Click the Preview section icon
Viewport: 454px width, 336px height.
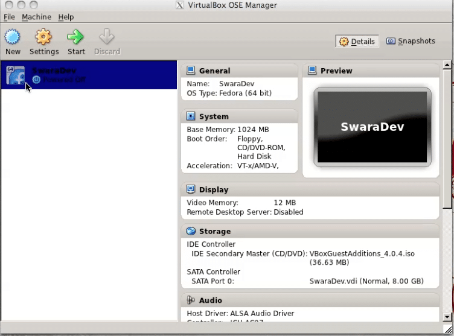[x=312, y=71]
